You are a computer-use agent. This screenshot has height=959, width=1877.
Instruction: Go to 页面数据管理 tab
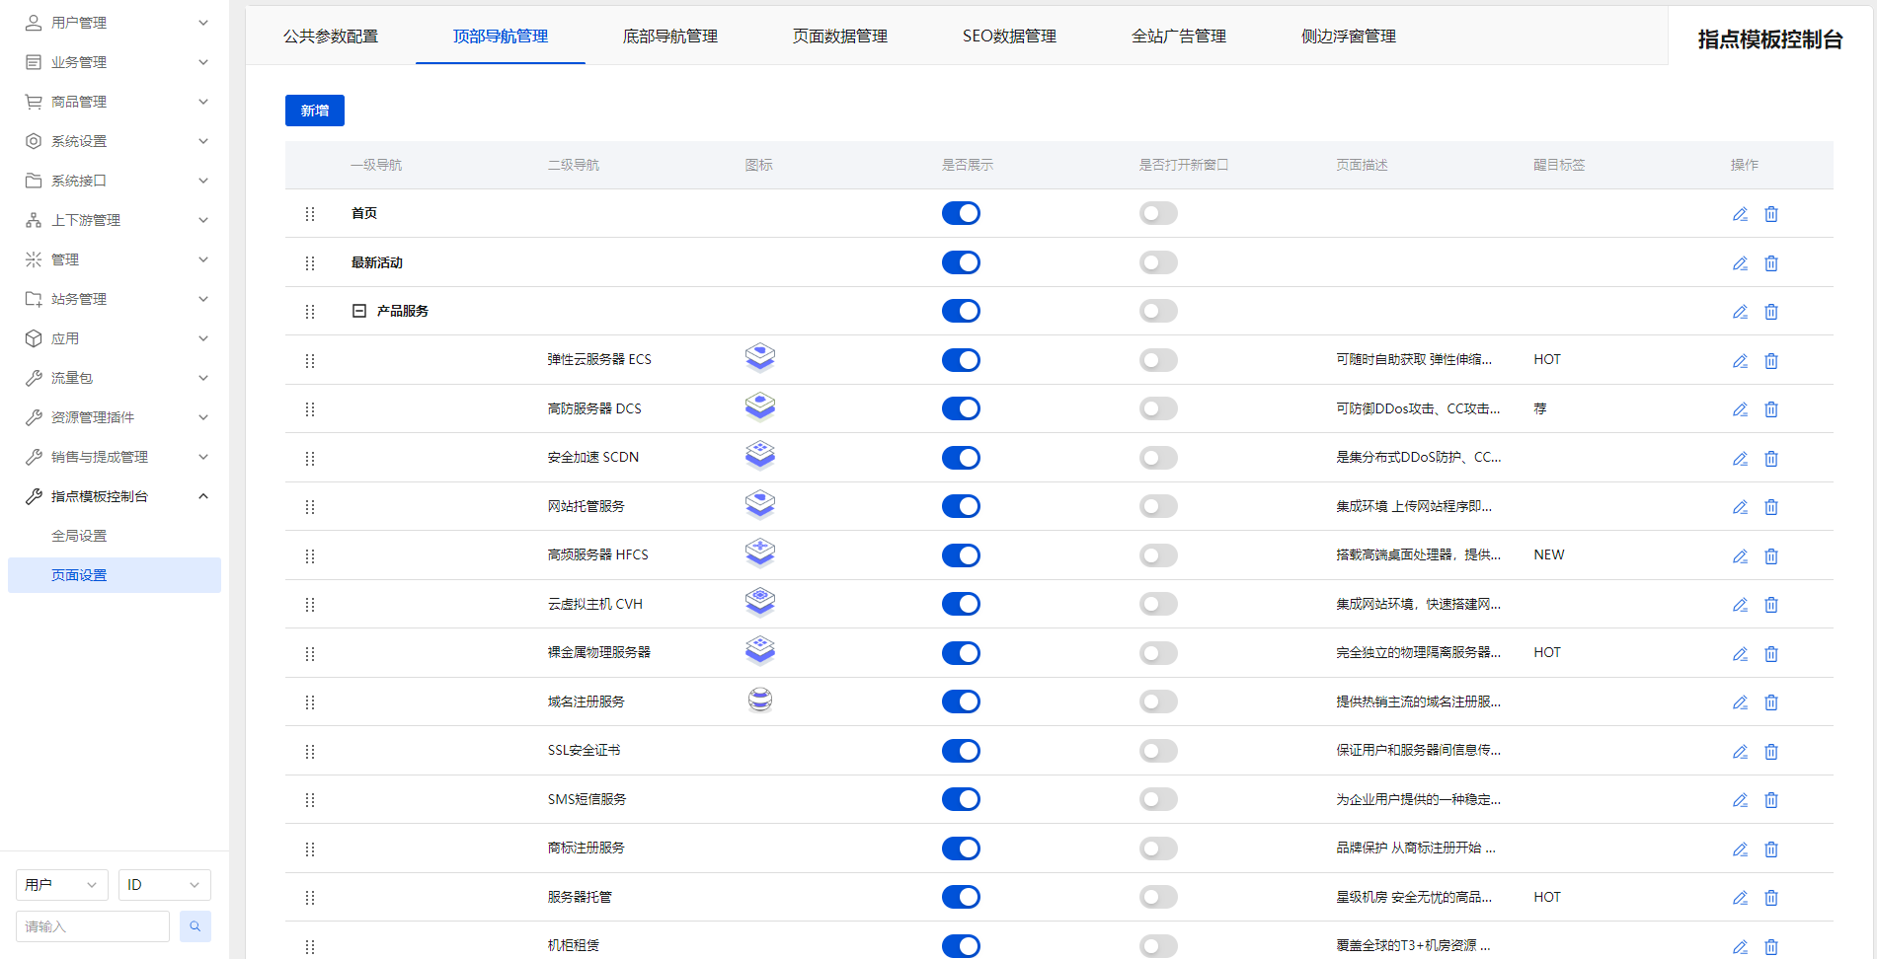click(x=840, y=37)
